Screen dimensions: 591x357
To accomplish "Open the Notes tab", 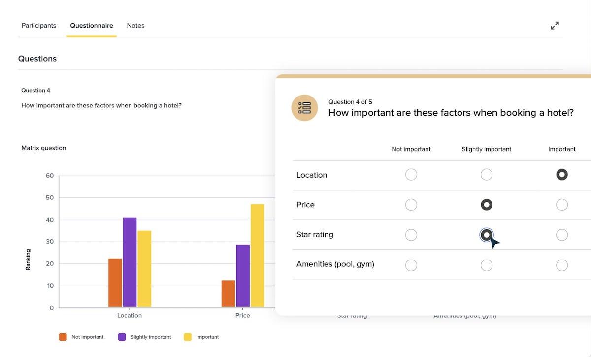I will pyautogui.click(x=135, y=26).
